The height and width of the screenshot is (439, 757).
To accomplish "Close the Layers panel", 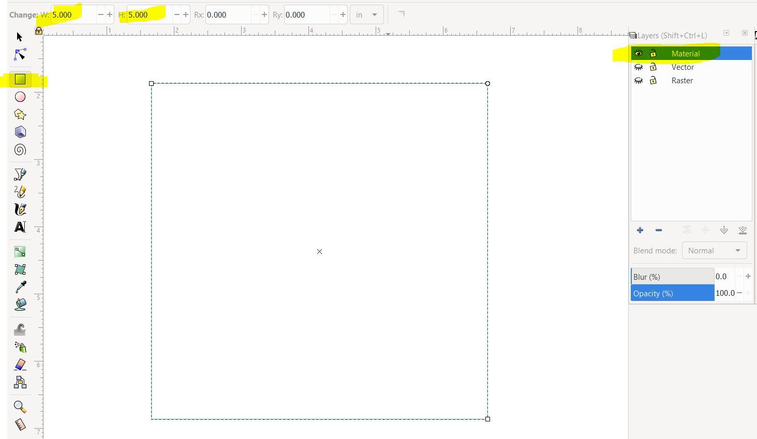I will coord(745,33).
